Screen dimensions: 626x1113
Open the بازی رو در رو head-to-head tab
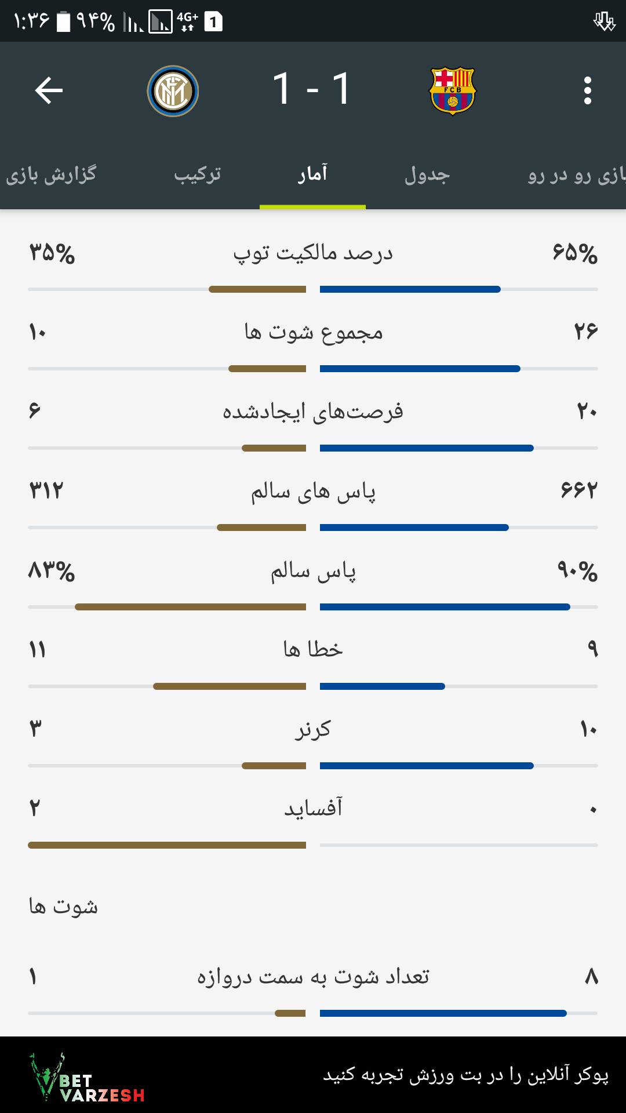[x=577, y=174]
